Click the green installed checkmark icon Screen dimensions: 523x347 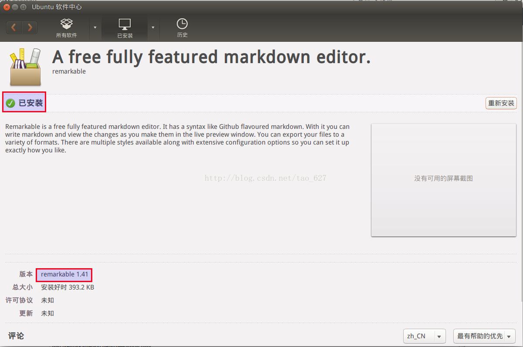10,103
